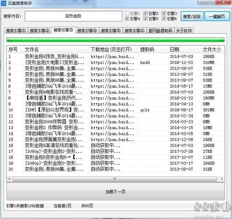This screenshot has height=219, width=232.
Task: Click 自动获取中 cell in row 20
Action: 105,169
